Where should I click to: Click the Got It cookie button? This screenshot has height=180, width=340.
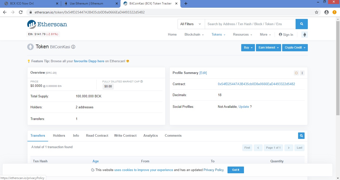235,170
